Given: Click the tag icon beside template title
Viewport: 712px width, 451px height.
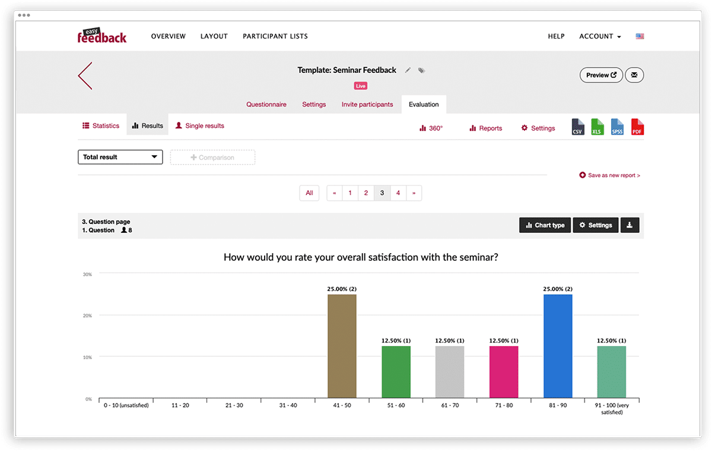Looking at the screenshot, I should [421, 71].
